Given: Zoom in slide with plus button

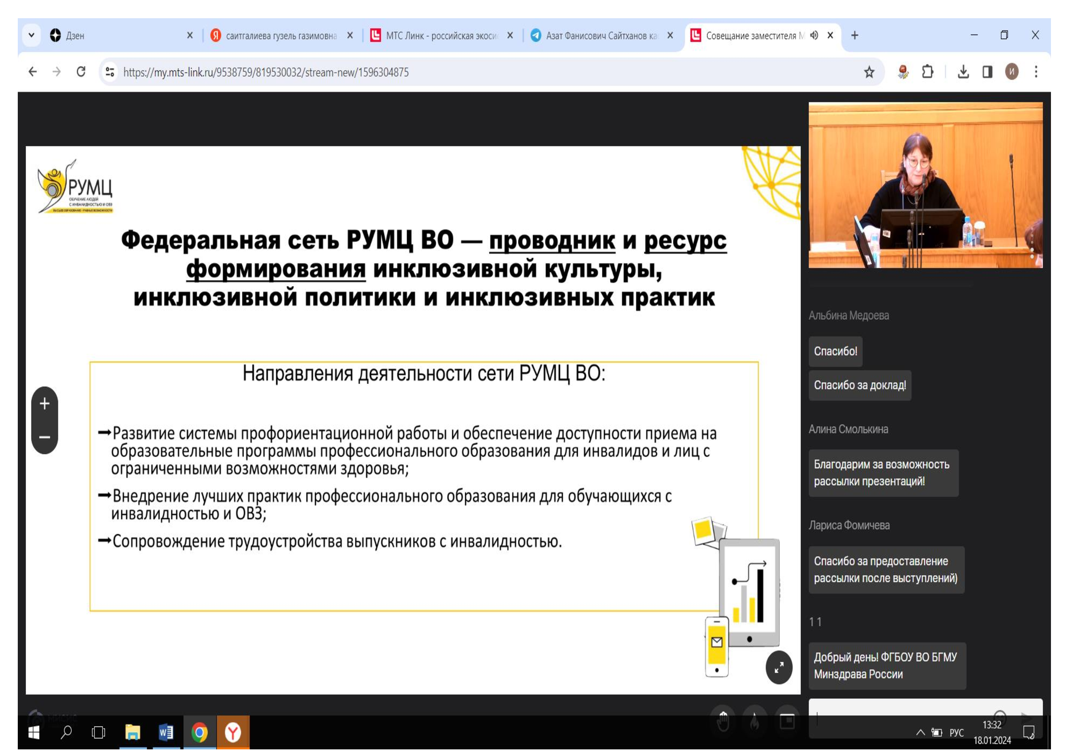Looking at the screenshot, I should [x=45, y=403].
